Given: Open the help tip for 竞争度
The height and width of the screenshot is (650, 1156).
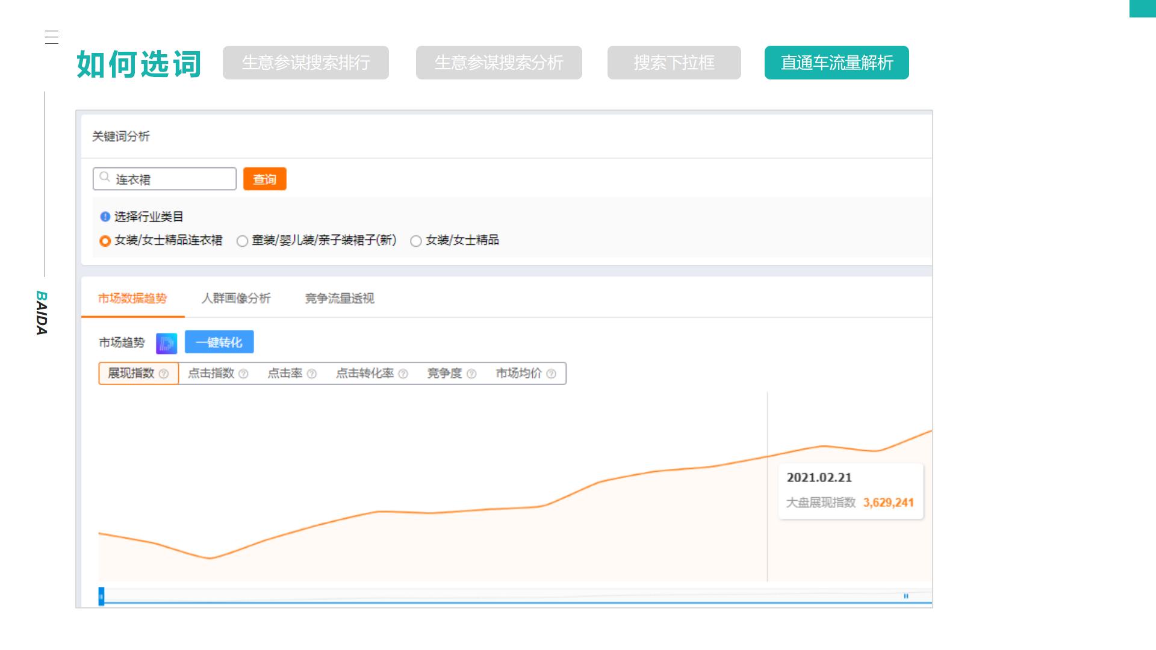Looking at the screenshot, I should click(473, 373).
